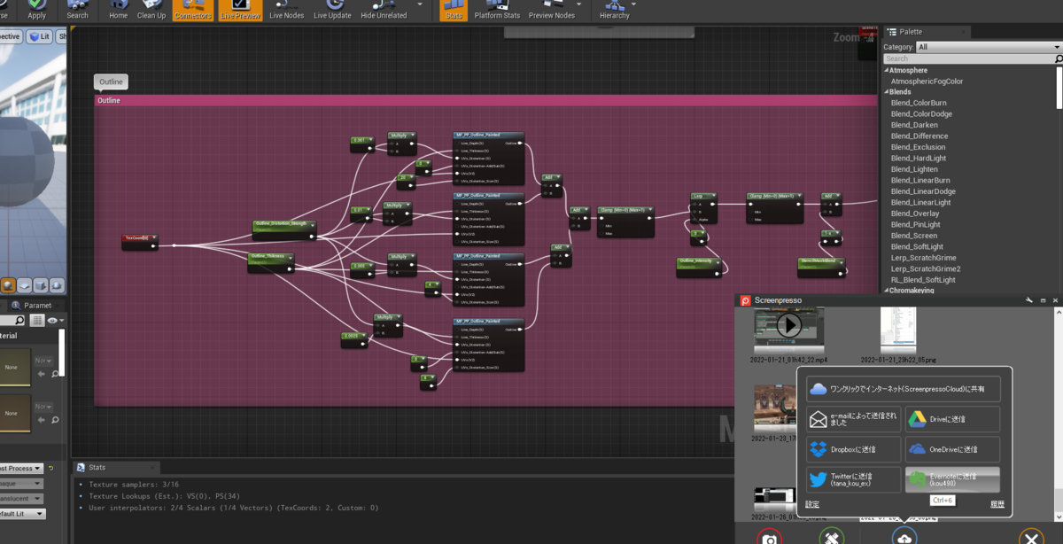1063x544 pixels.
Task: Share to ScreenpressoCloud with one click
Action: coord(903,388)
